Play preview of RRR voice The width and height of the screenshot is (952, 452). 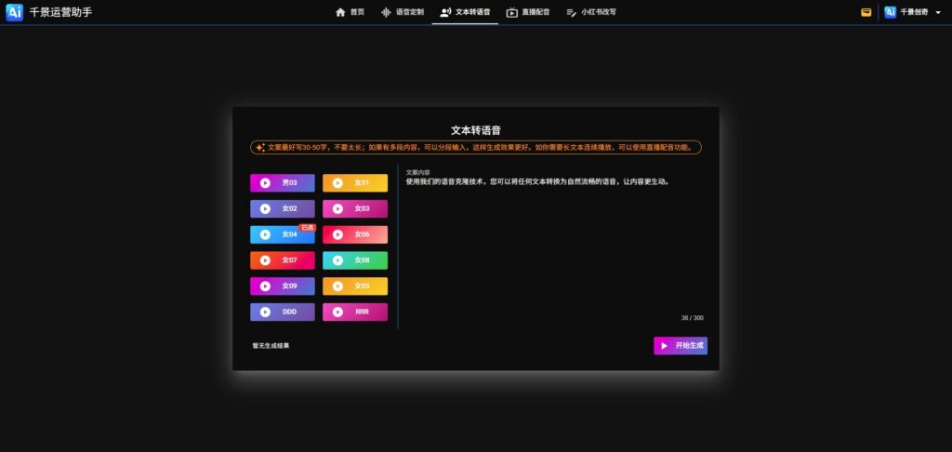coord(337,312)
